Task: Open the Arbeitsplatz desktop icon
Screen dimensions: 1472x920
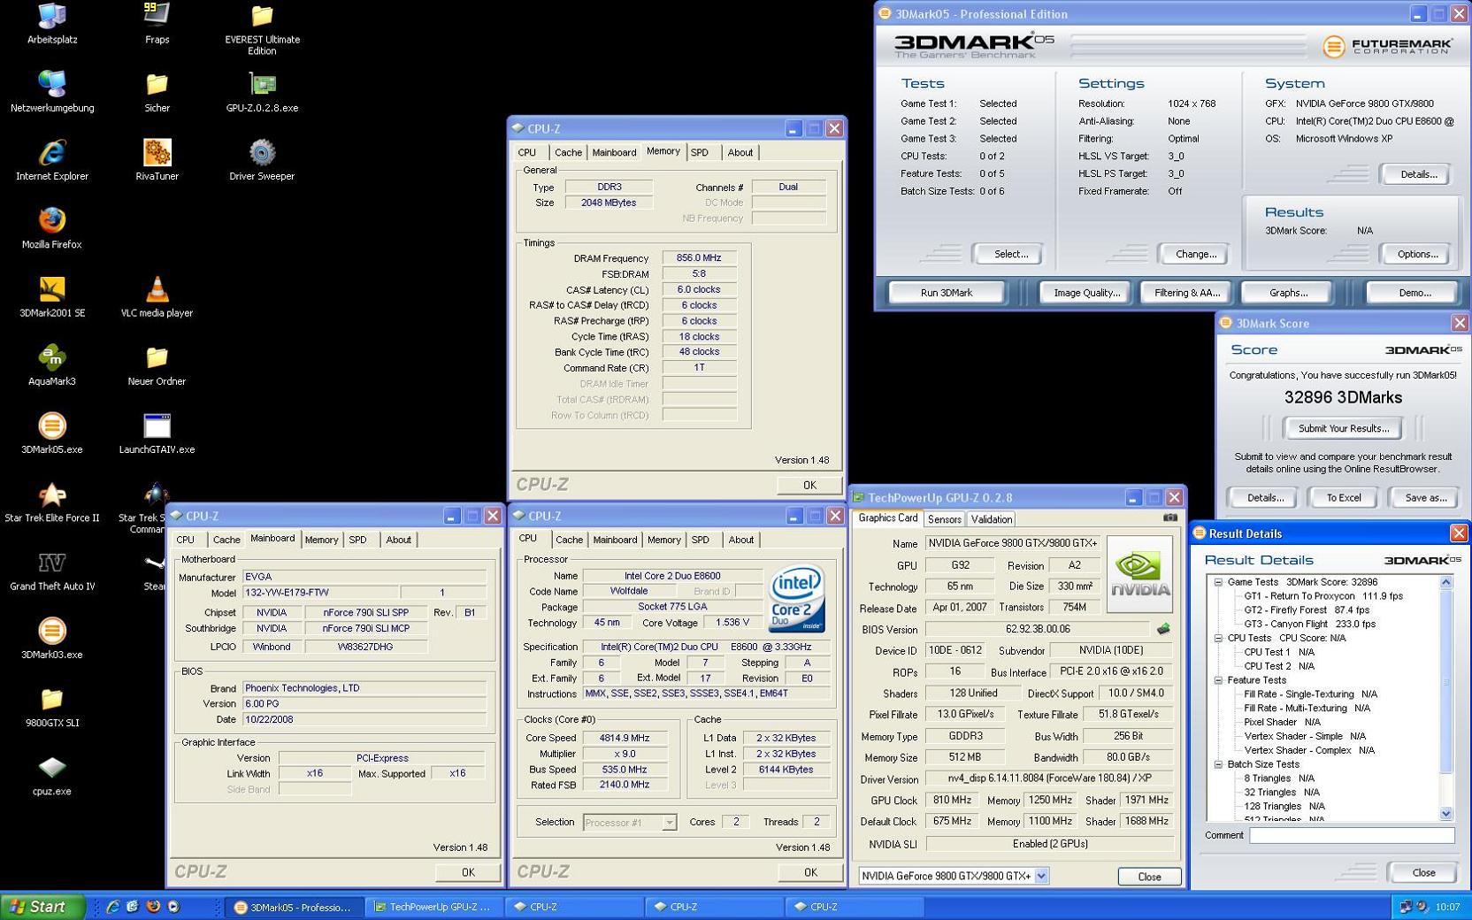Action: click(52, 24)
